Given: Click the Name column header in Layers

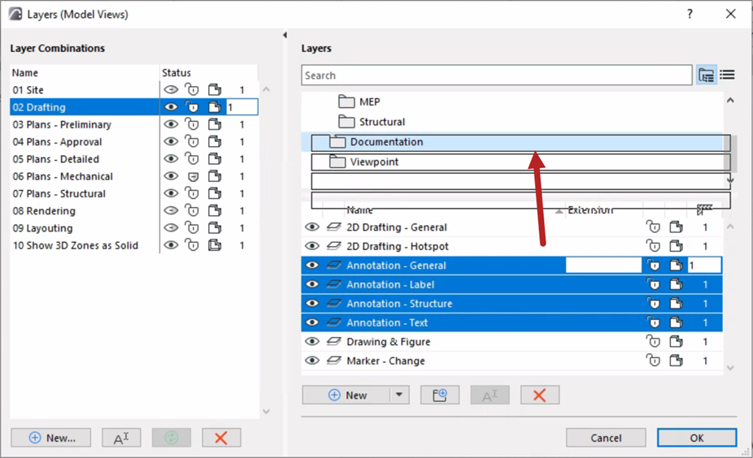Looking at the screenshot, I should [x=359, y=210].
